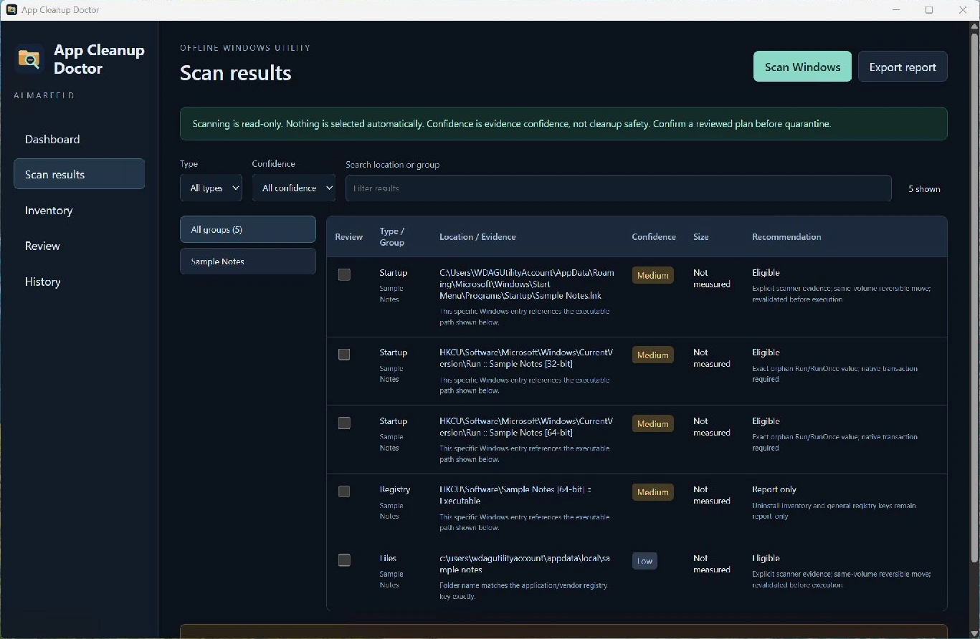Viewport: 980px width, 639px height.
Task: Click the Medium badge in the Sample Notes.lnk row
Action: click(652, 275)
